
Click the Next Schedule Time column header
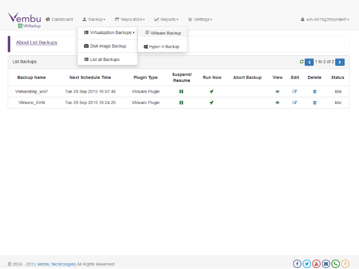tap(90, 78)
